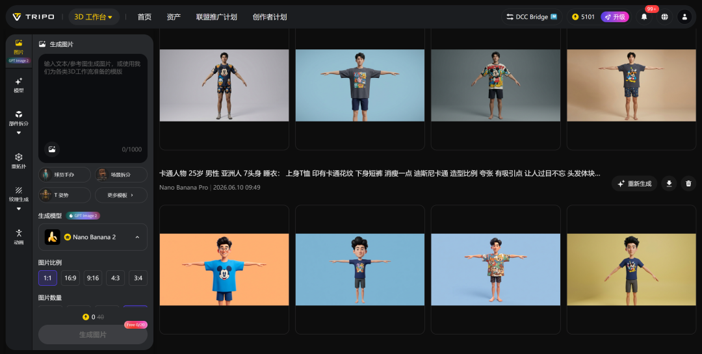The height and width of the screenshot is (354, 702).
Task: Open realistic T-pose man on blue background
Action: (x=360, y=85)
